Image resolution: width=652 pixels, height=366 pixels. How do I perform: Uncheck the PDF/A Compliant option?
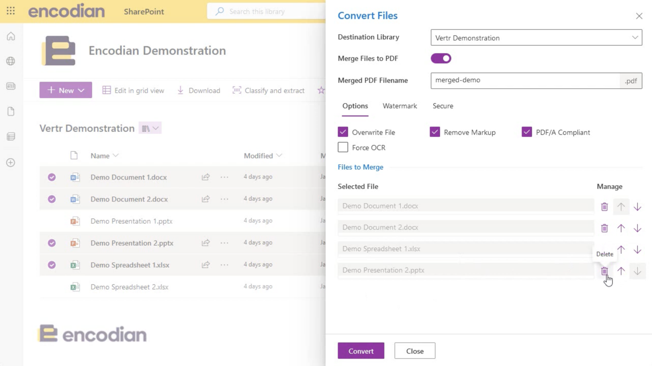tap(527, 132)
